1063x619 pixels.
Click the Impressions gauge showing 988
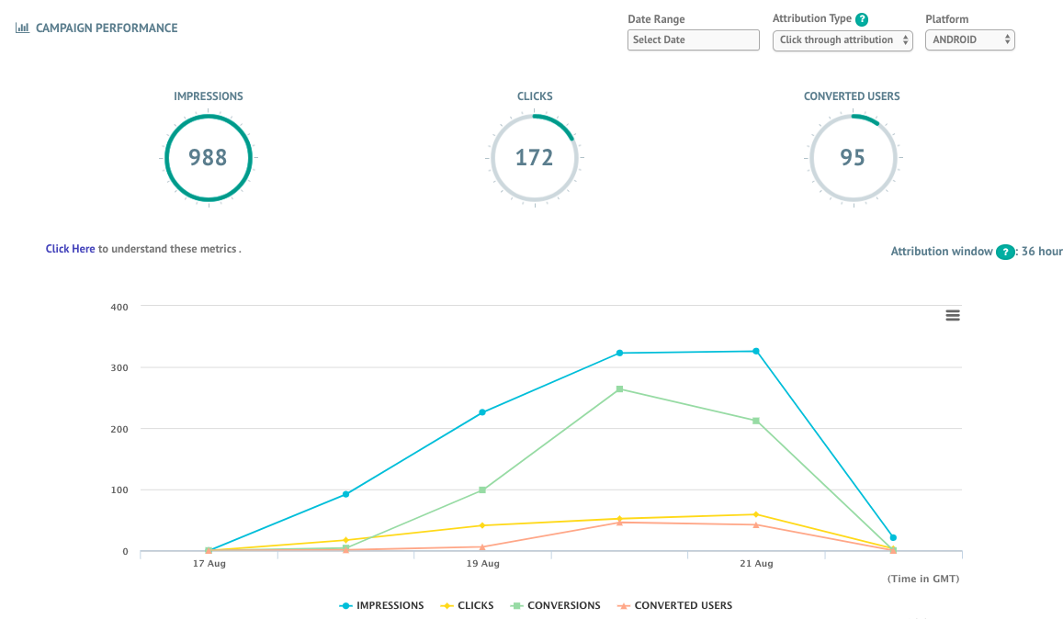(x=209, y=158)
